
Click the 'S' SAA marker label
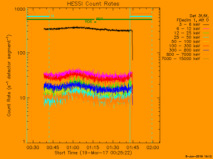pyautogui.click(x=35, y=13)
